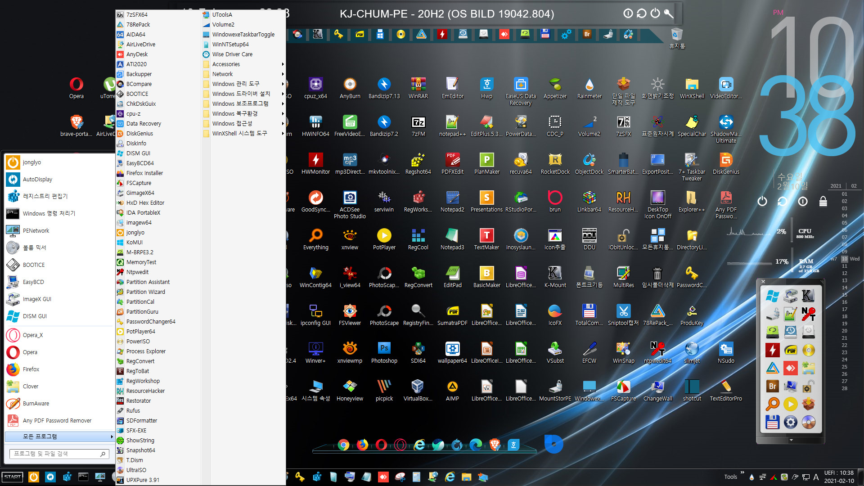This screenshot has height=486, width=864.
Task: Launch the Everything search icon
Action: coord(315,239)
